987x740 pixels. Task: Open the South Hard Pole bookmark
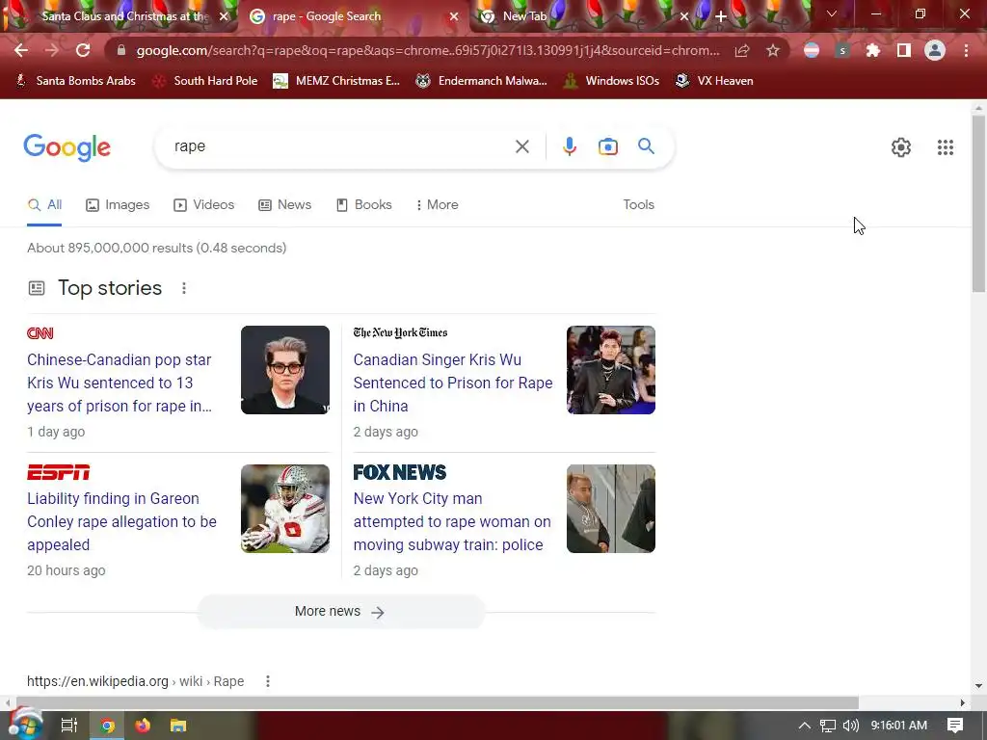[x=205, y=81]
